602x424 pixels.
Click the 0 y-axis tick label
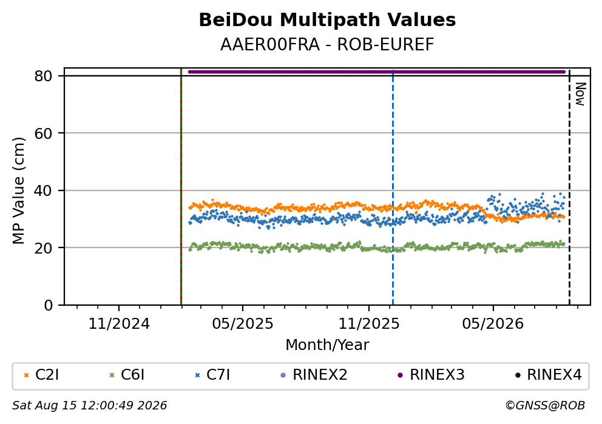[49, 306]
